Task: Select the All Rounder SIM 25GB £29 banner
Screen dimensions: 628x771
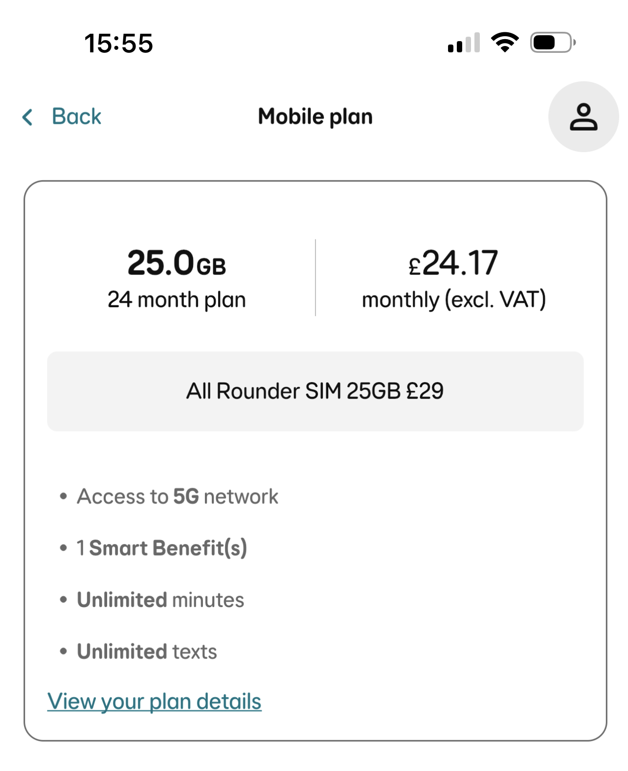Action: pos(315,391)
